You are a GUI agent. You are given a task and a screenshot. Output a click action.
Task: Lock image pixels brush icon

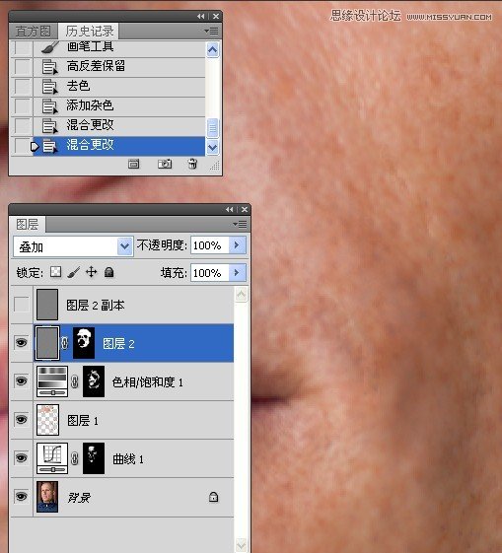point(74,272)
